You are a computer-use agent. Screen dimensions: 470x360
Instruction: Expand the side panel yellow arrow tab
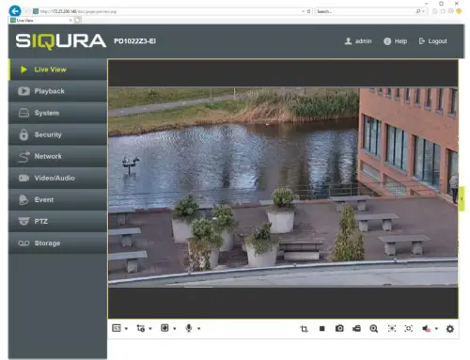(462, 198)
